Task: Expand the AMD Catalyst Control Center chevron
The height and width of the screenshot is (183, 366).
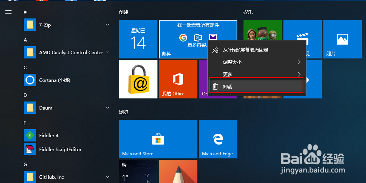Action: [x=108, y=52]
